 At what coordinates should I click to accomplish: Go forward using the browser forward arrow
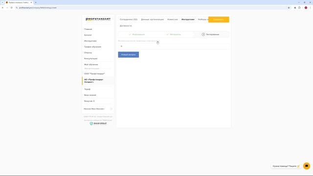pyautogui.click(x=7, y=8)
